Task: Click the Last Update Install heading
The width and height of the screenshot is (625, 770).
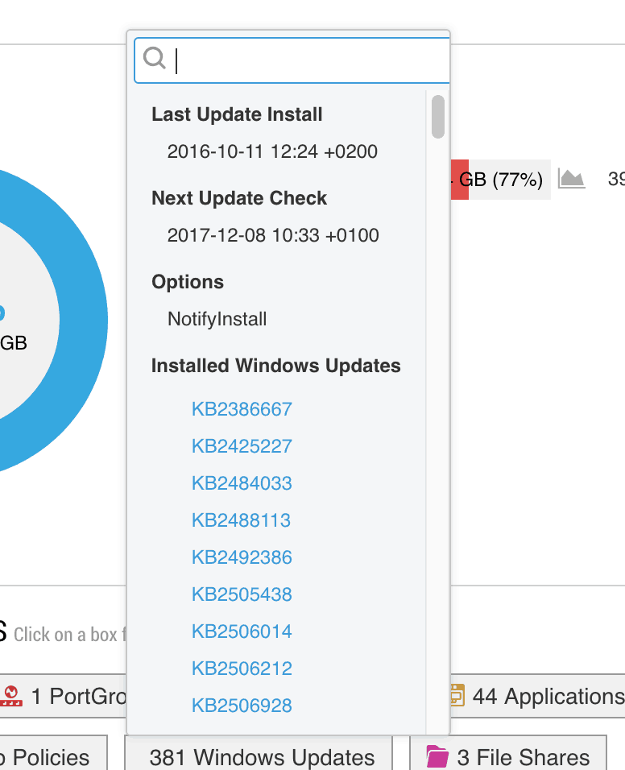Action: pyautogui.click(x=237, y=114)
